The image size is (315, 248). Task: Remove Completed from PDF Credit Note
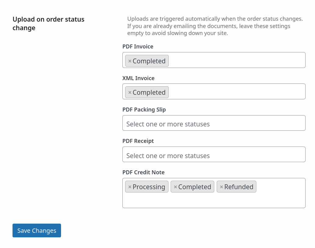[x=176, y=187]
